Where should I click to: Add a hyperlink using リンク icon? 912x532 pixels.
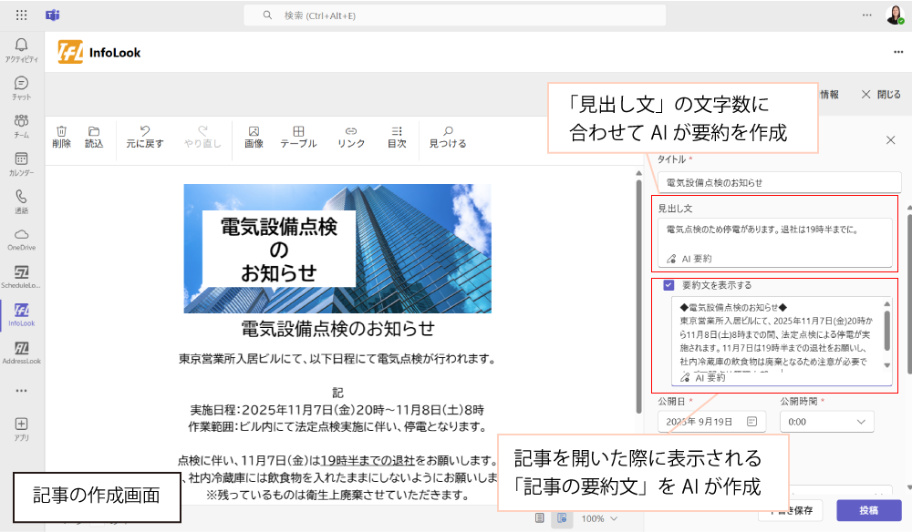350,137
